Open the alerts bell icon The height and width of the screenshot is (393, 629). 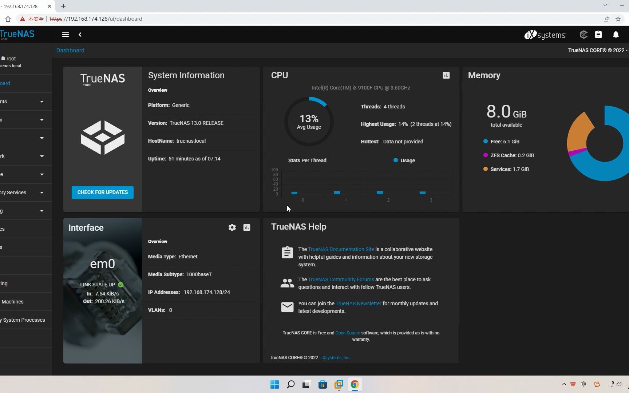pyautogui.click(x=616, y=35)
